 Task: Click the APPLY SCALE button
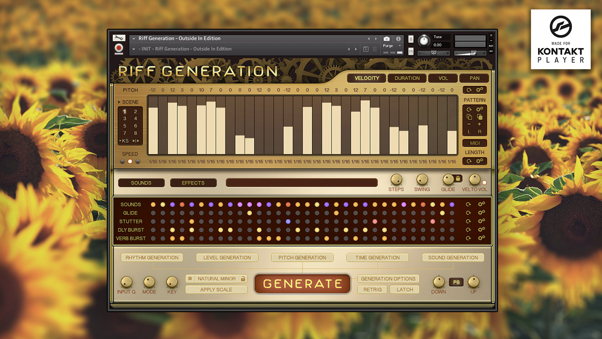216,290
